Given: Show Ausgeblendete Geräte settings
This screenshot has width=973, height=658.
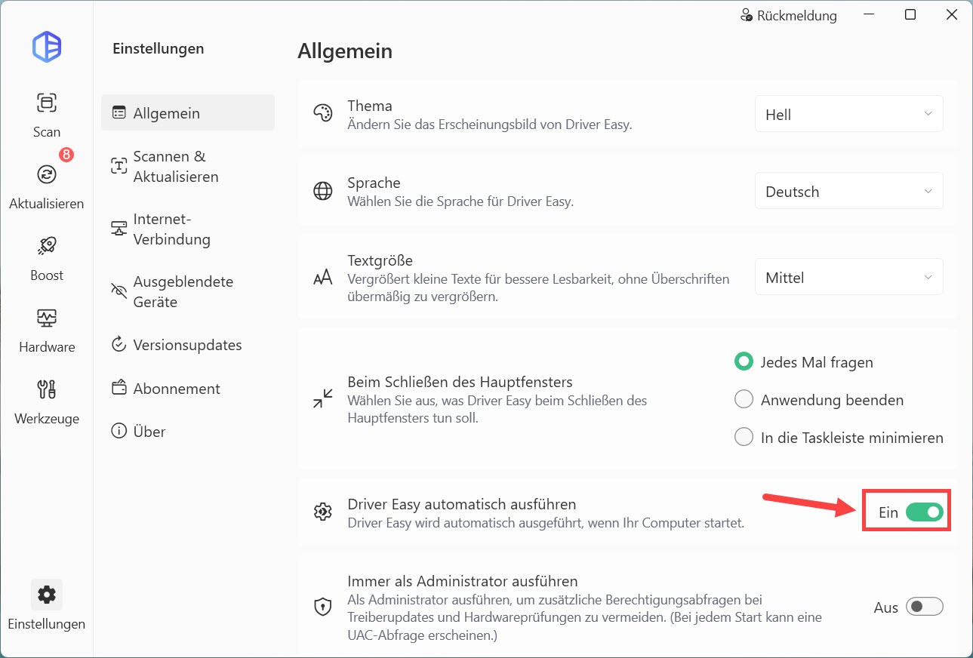Looking at the screenshot, I should [188, 291].
